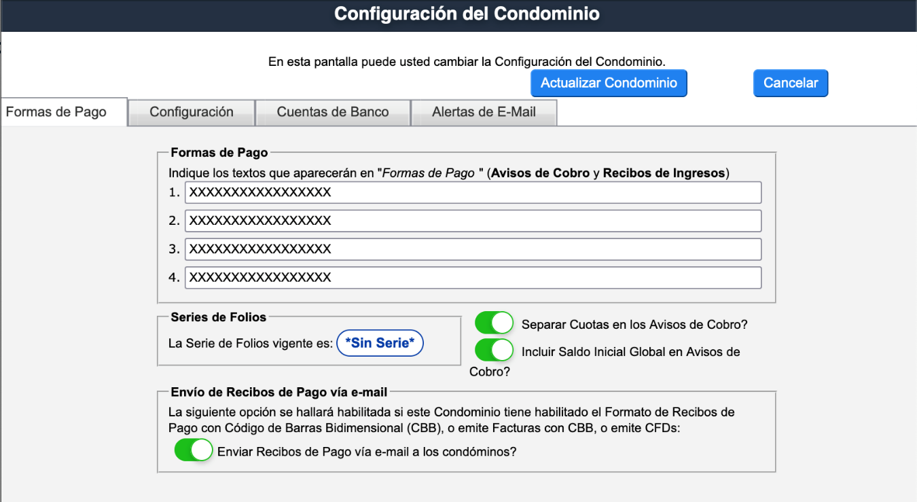Click the 'Incluir Saldo Inicial Global' label text
Image resolution: width=917 pixels, height=502 pixels.
(x=630, y=352)
